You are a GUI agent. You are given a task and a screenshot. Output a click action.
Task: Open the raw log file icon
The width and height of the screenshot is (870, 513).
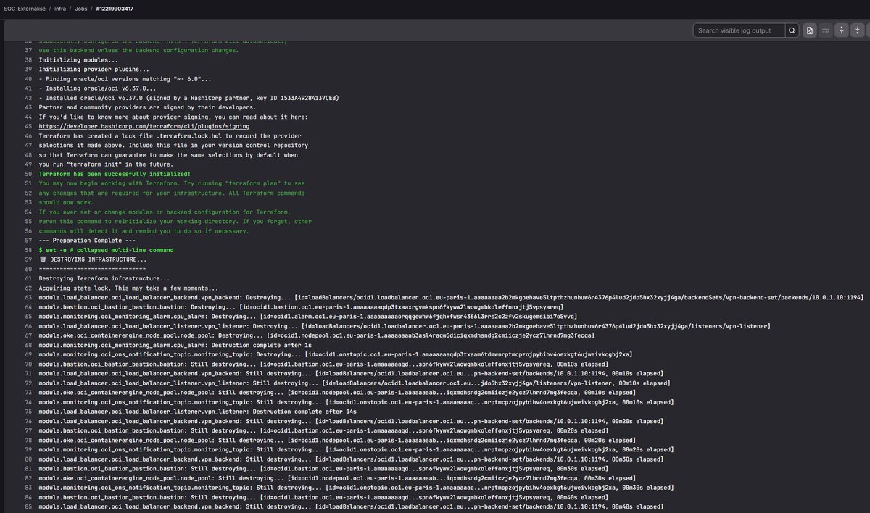(x=810, y=30)
